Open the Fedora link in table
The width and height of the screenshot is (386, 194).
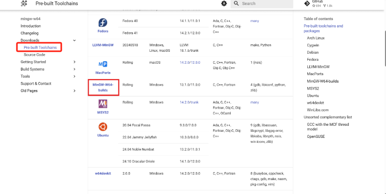pyautogui.click(x=103, y=31)
